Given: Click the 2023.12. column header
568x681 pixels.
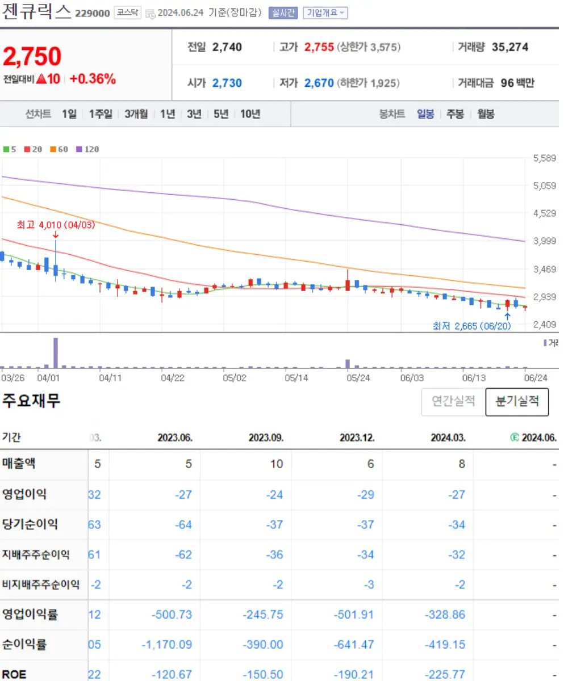Looking at the screenshot, I should point(357,438).
